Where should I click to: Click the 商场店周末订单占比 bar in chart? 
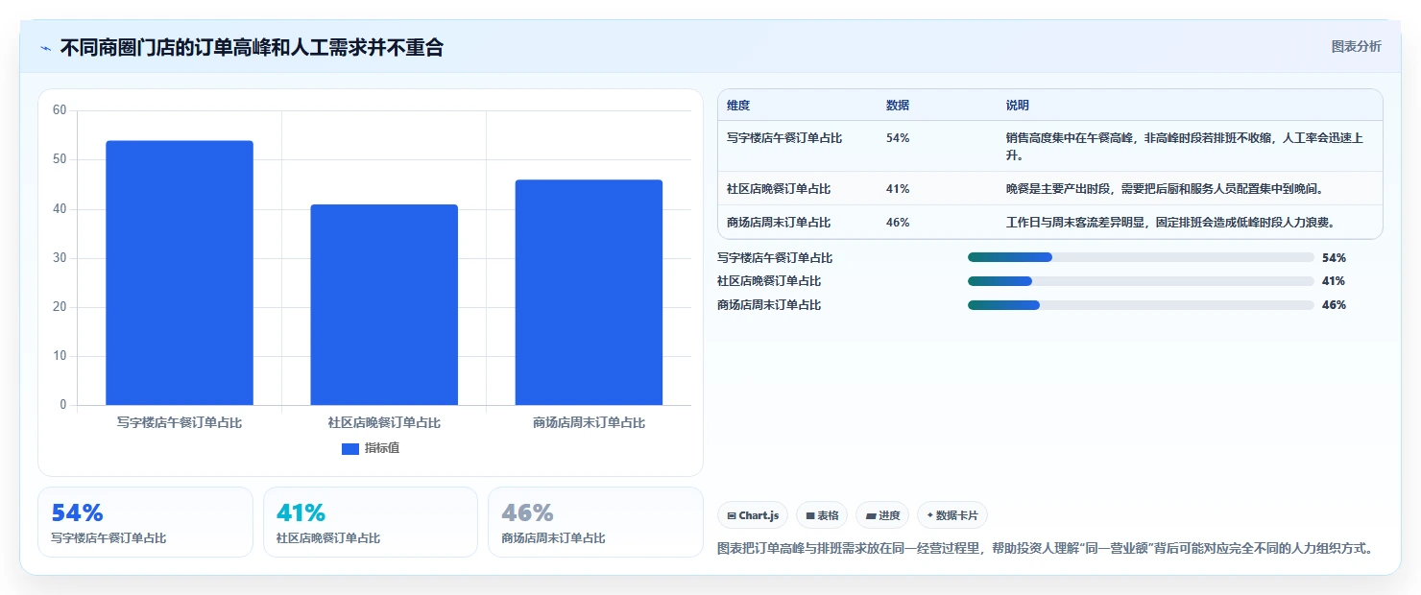tap(589, 292)
